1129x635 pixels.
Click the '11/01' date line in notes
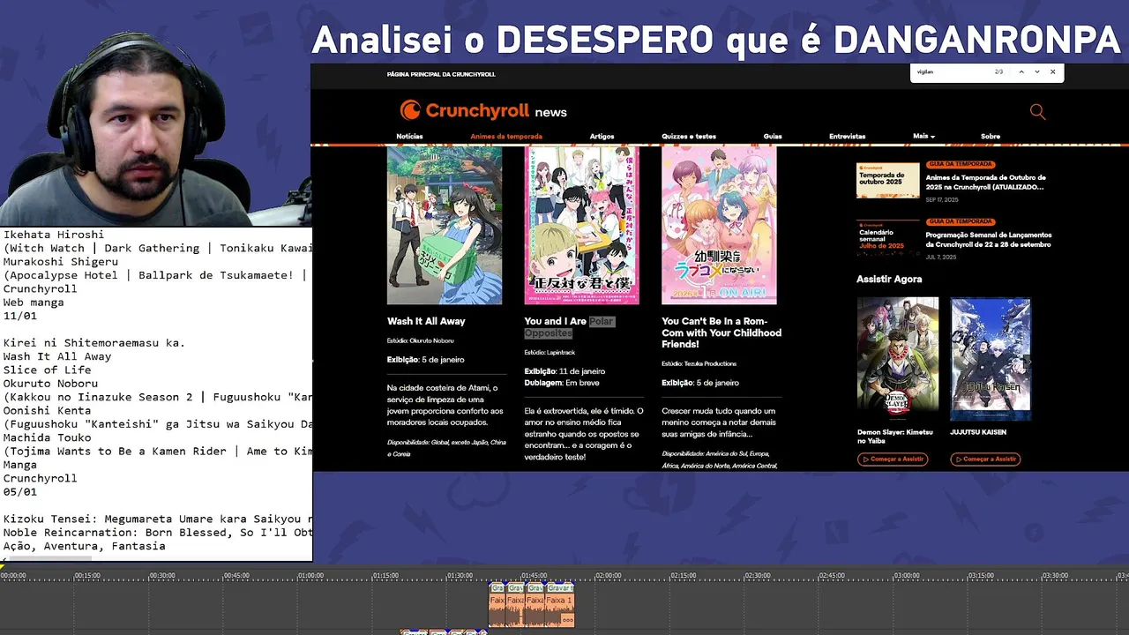pyautogui.click(x=19, y=316)
